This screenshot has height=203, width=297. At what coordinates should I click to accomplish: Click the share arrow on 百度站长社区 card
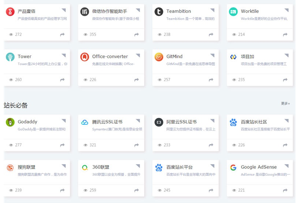[285, 145]
